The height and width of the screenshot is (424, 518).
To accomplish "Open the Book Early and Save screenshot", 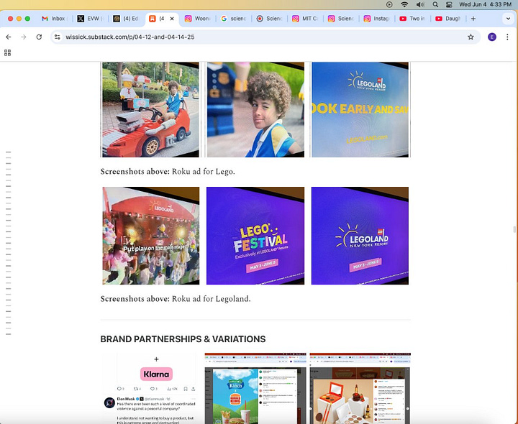I will click(x=360, y=109).
